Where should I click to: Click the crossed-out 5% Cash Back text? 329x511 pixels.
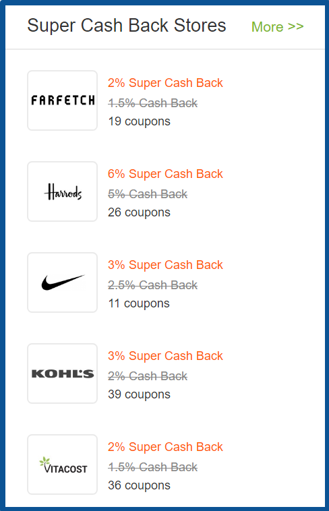148,194
